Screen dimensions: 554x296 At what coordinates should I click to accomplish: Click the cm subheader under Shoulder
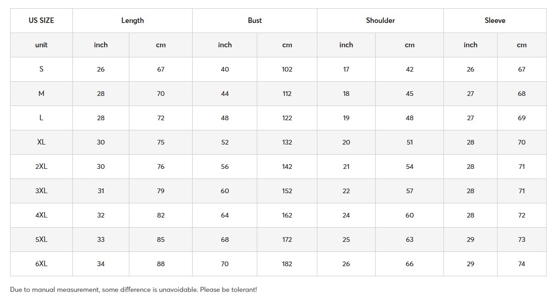410,45
